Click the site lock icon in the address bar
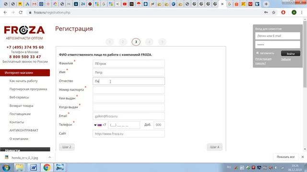307x172 pixels. coord(30,12)
